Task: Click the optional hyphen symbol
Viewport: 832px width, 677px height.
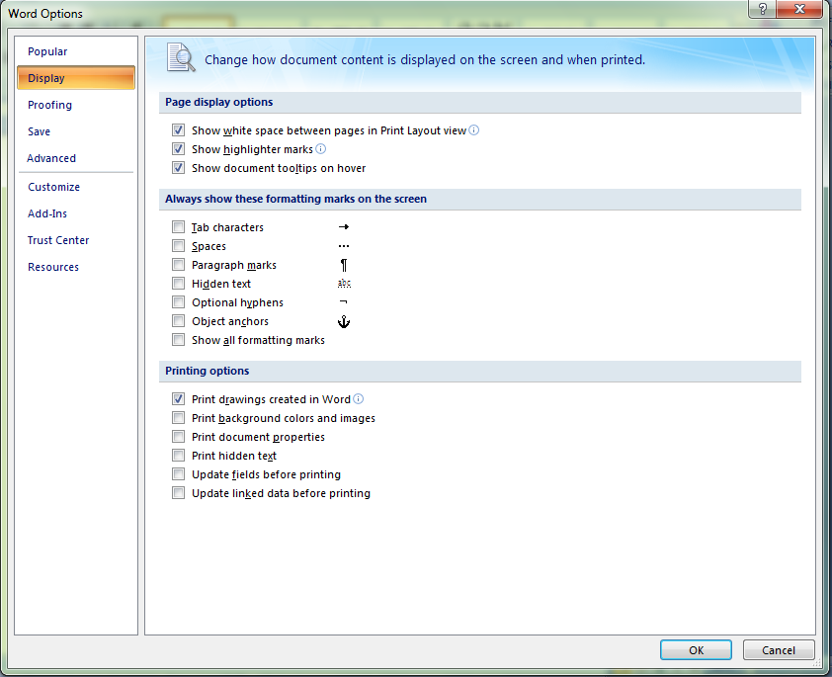Action: coord(343,302)
